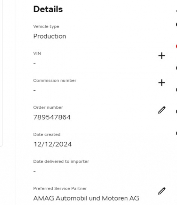This screenshot has height=205, width=177.
Task: Edit Preferred Service Partner using pencil icon
Action: coord(162,191)
